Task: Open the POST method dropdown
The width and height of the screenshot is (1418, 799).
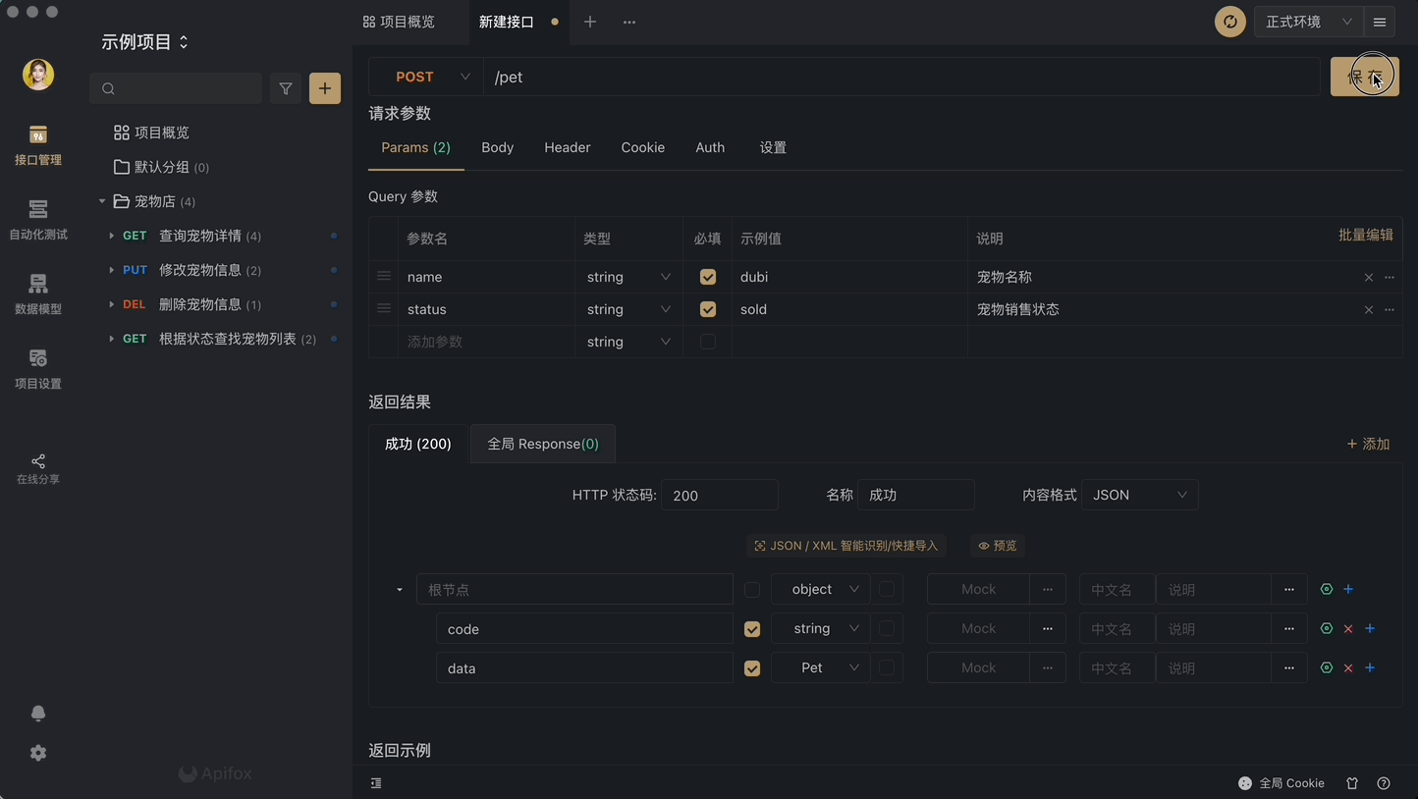Action: click(x=424, y=77)
